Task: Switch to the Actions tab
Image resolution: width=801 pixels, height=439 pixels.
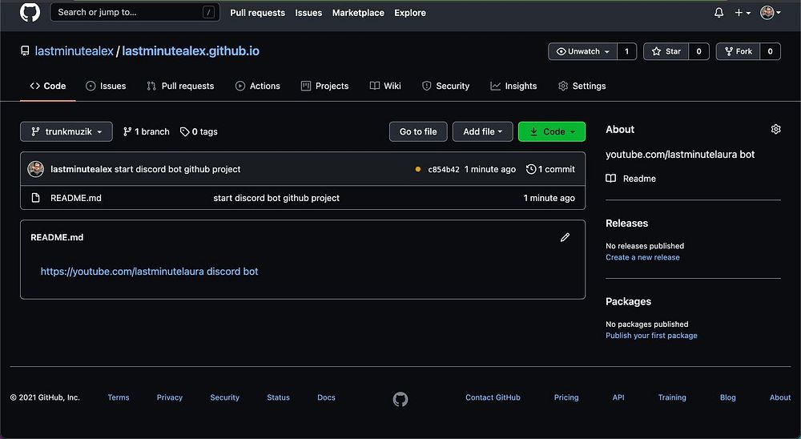Action: click(257, 86)
